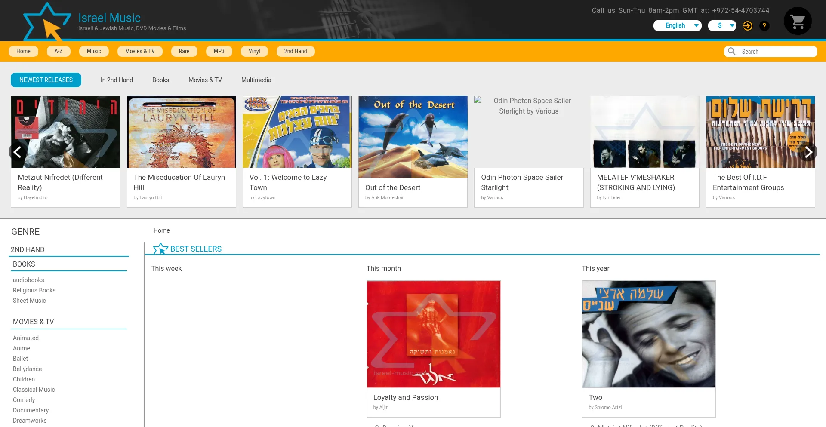The image size is (826, 427).
Task: Open the album Loyalty and Passion by Aljir
Action: tap(433, 334)
